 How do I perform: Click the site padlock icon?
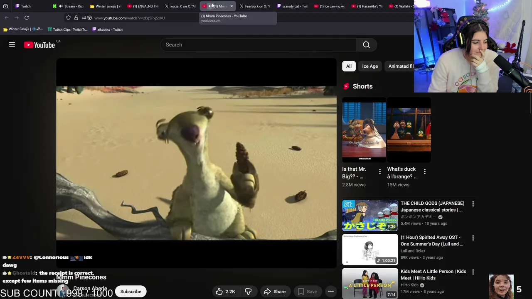coord(76,18)
